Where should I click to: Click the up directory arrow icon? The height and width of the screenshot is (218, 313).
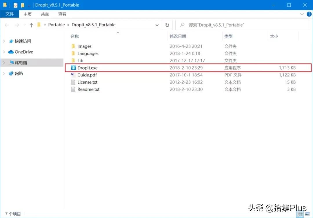[31, 25]
